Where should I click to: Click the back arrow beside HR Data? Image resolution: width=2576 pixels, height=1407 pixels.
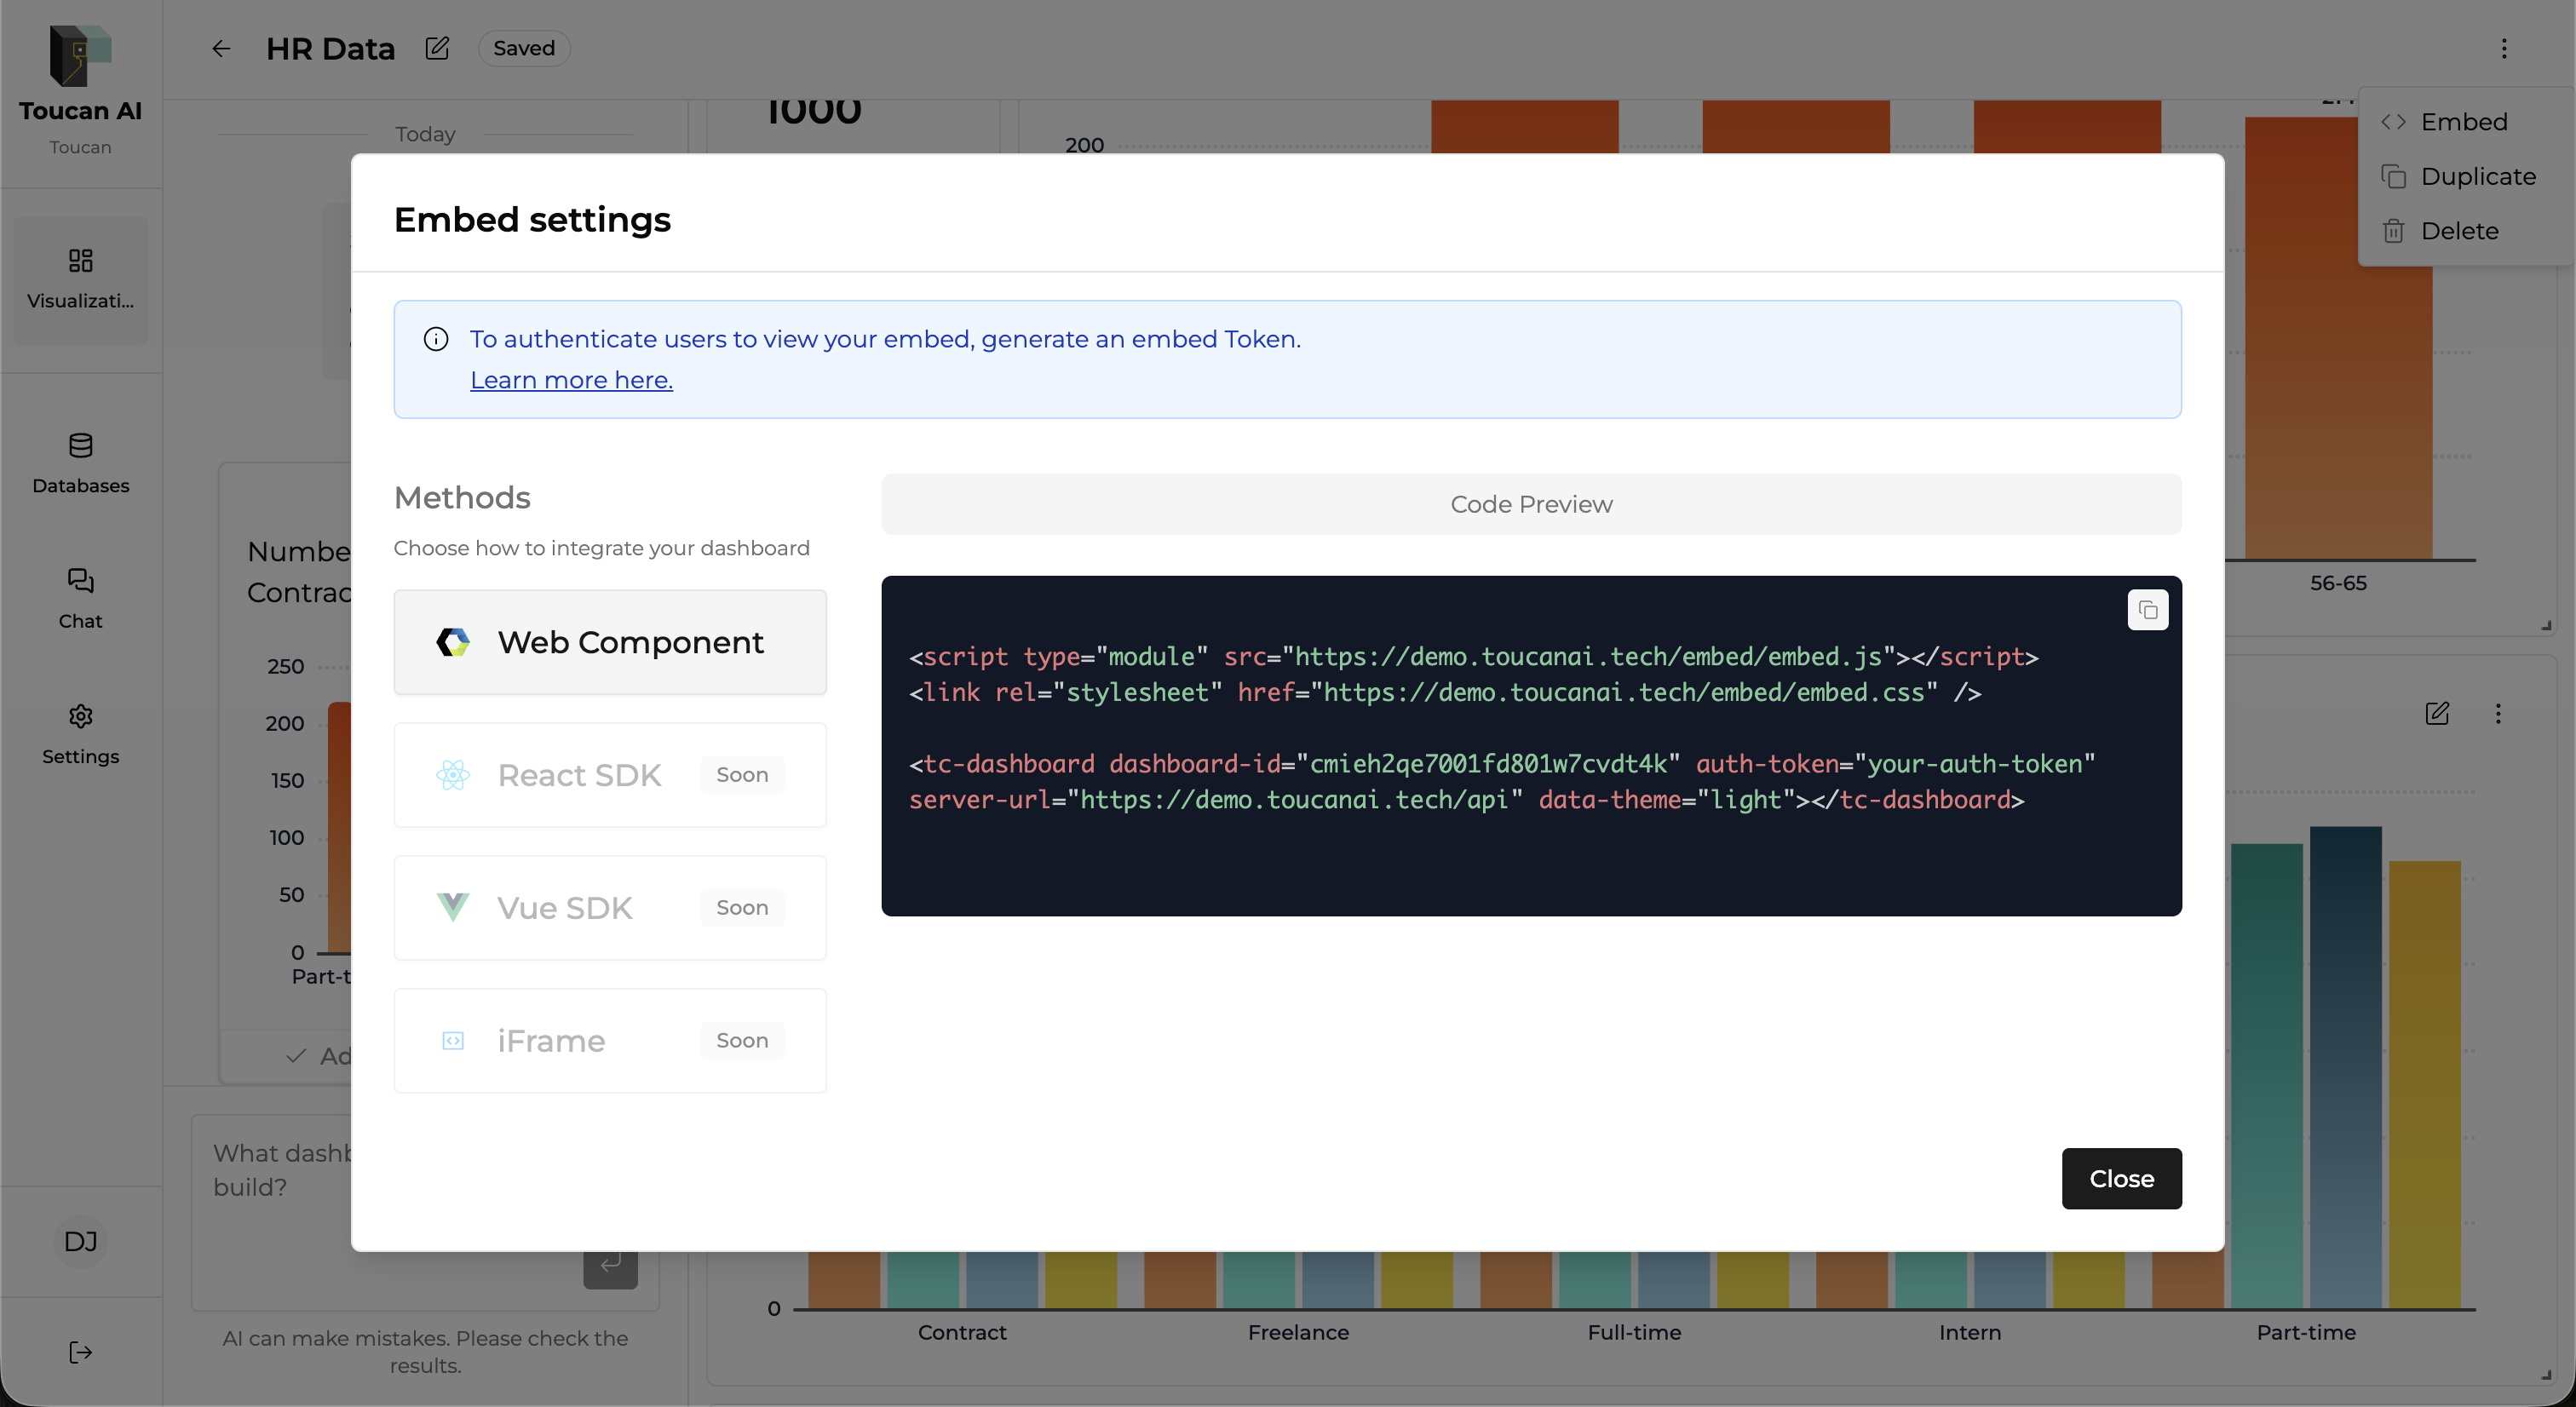point(221,48)
